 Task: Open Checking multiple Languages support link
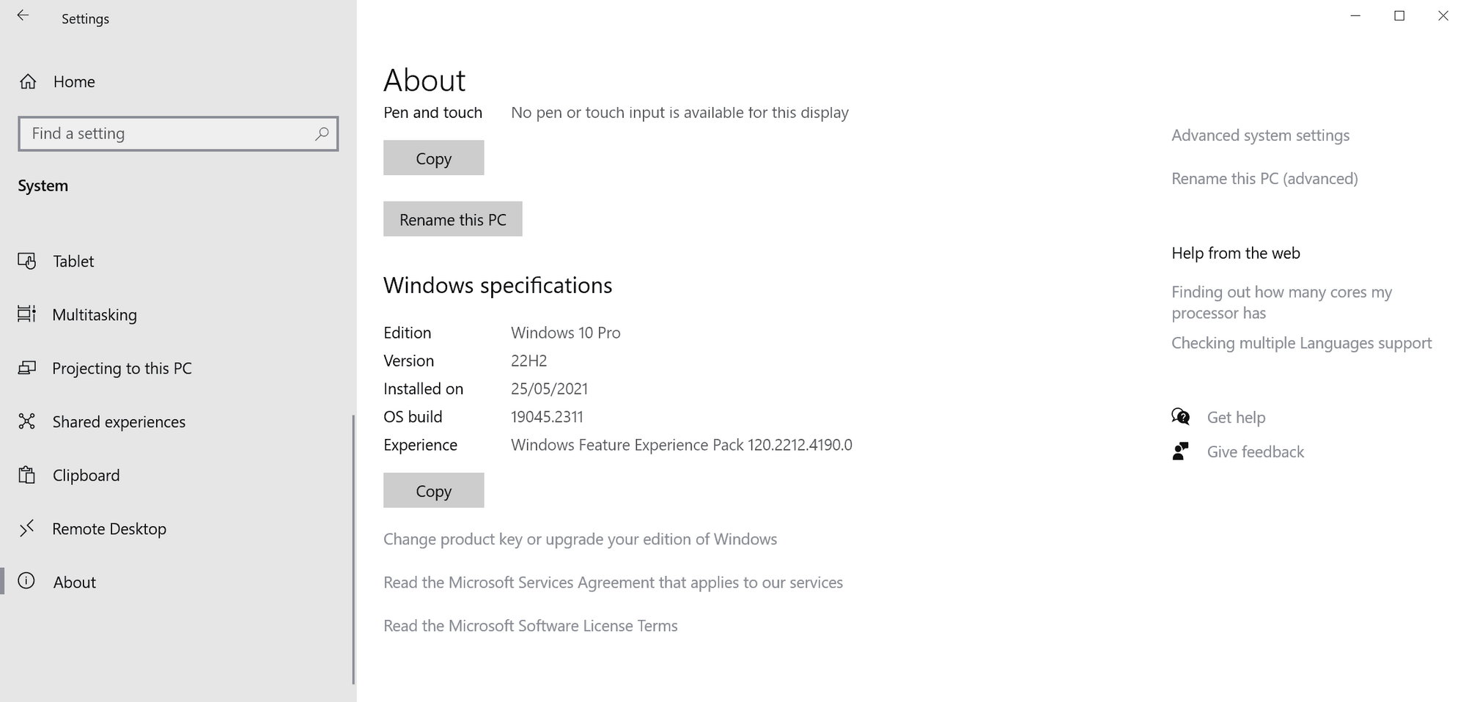click(1301, 343)
